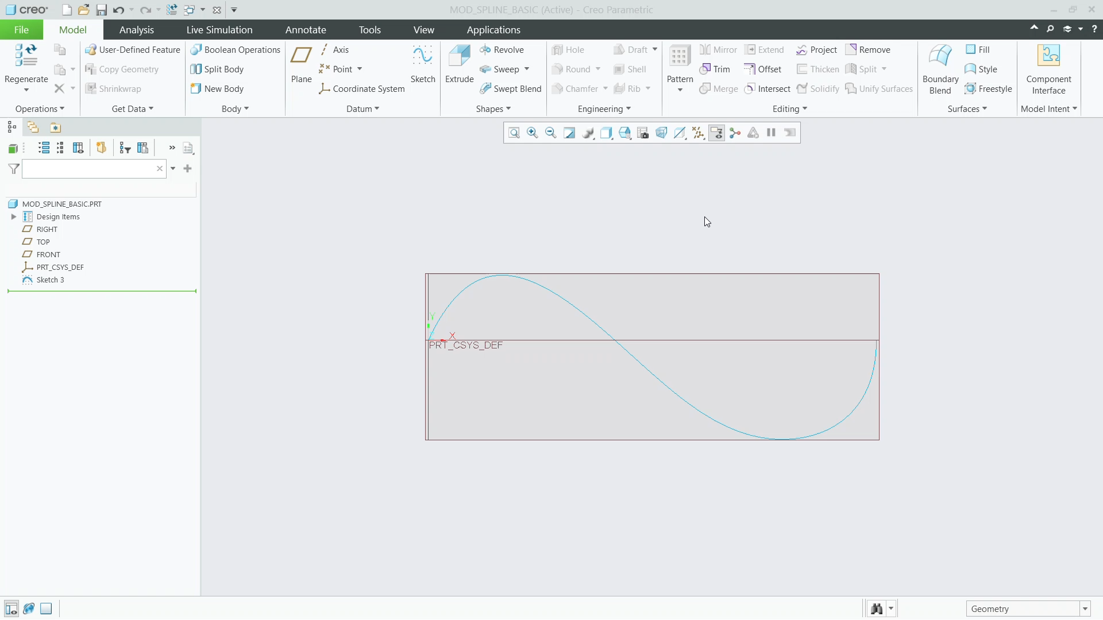This screenshot has height=620, width=1103.
Task: Activate the Zoom In tool
Action: click(533, 133)
